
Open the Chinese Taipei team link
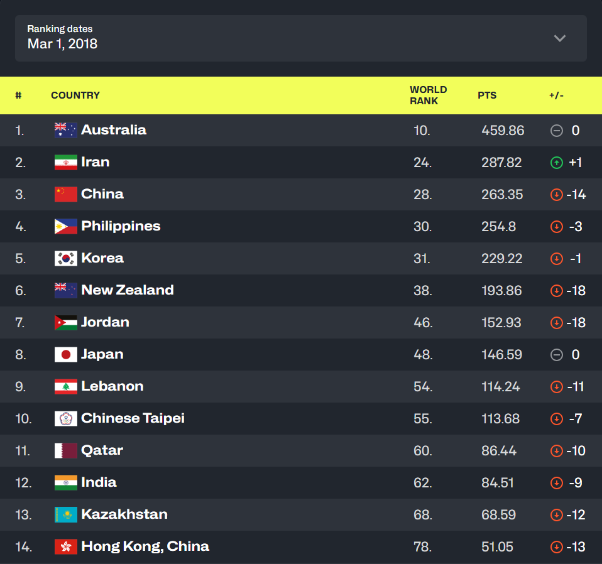click(x=133, y=418)
